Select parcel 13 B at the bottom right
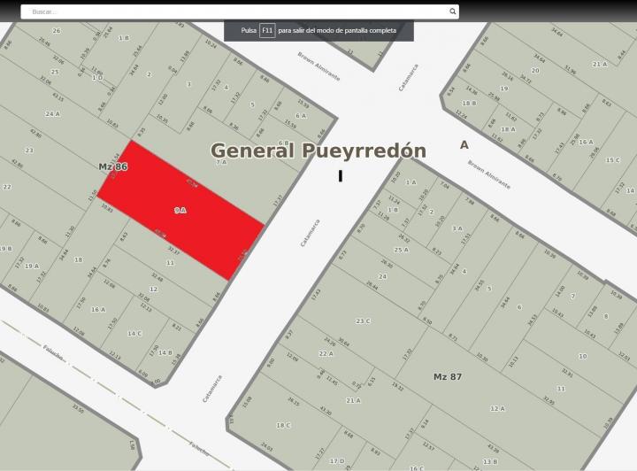 click(x=490, y=461)
